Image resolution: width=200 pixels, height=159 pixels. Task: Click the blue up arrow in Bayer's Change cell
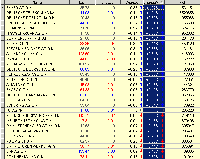click(x=141, y=8)
